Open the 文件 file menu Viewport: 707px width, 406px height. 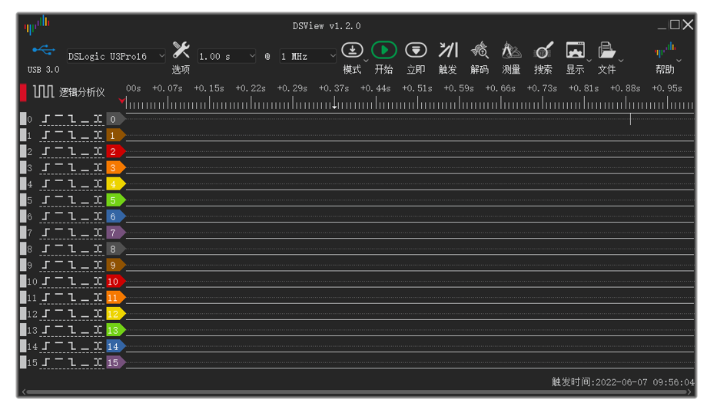tap(607, 51)
